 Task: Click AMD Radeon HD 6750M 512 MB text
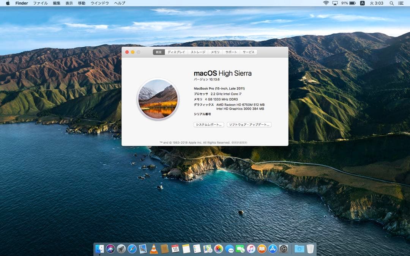240,105
